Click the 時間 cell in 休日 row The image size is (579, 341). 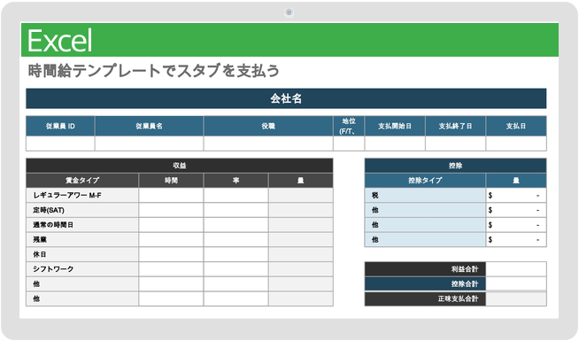[171, 254]
